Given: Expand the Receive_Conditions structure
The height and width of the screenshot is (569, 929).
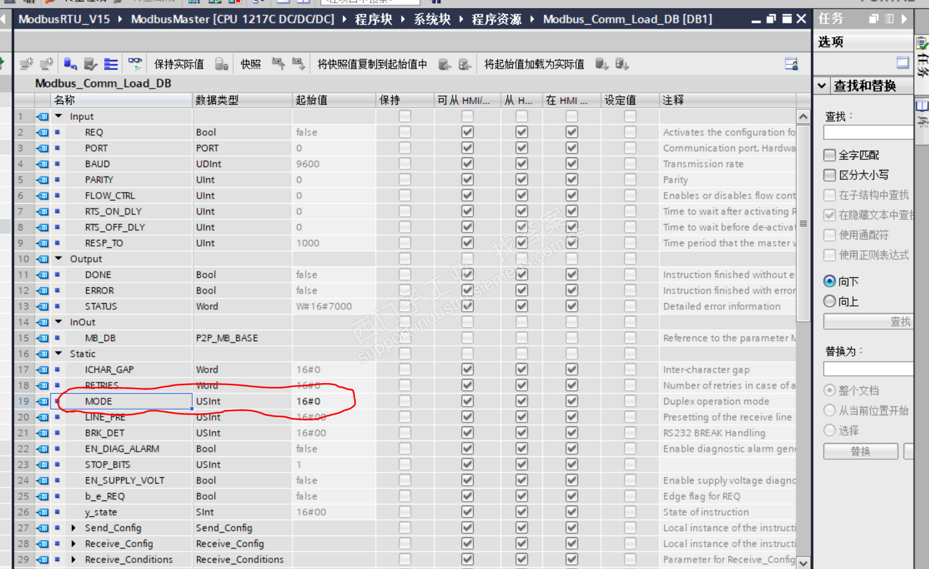Looking at the screenshot, I should click(73, 560).
